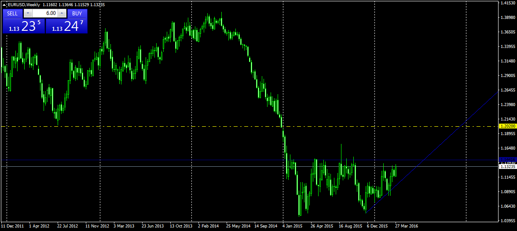Click the 1.11455 price scale label

[508, 177]
